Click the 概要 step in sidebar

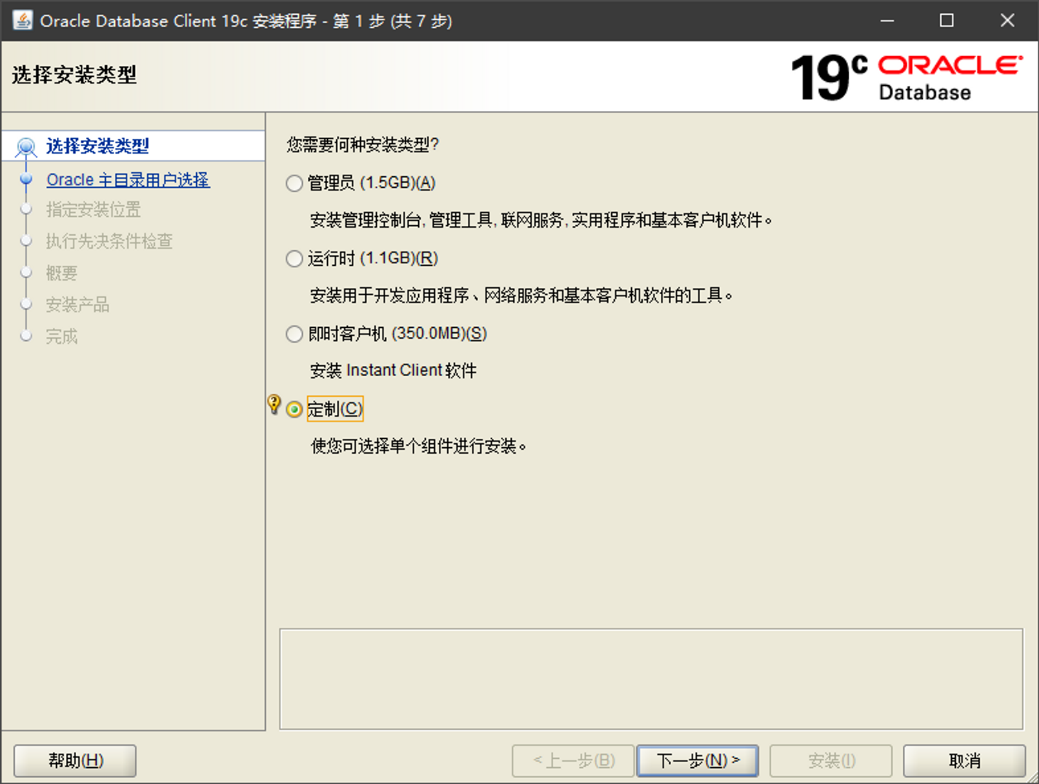click(61, 273)
